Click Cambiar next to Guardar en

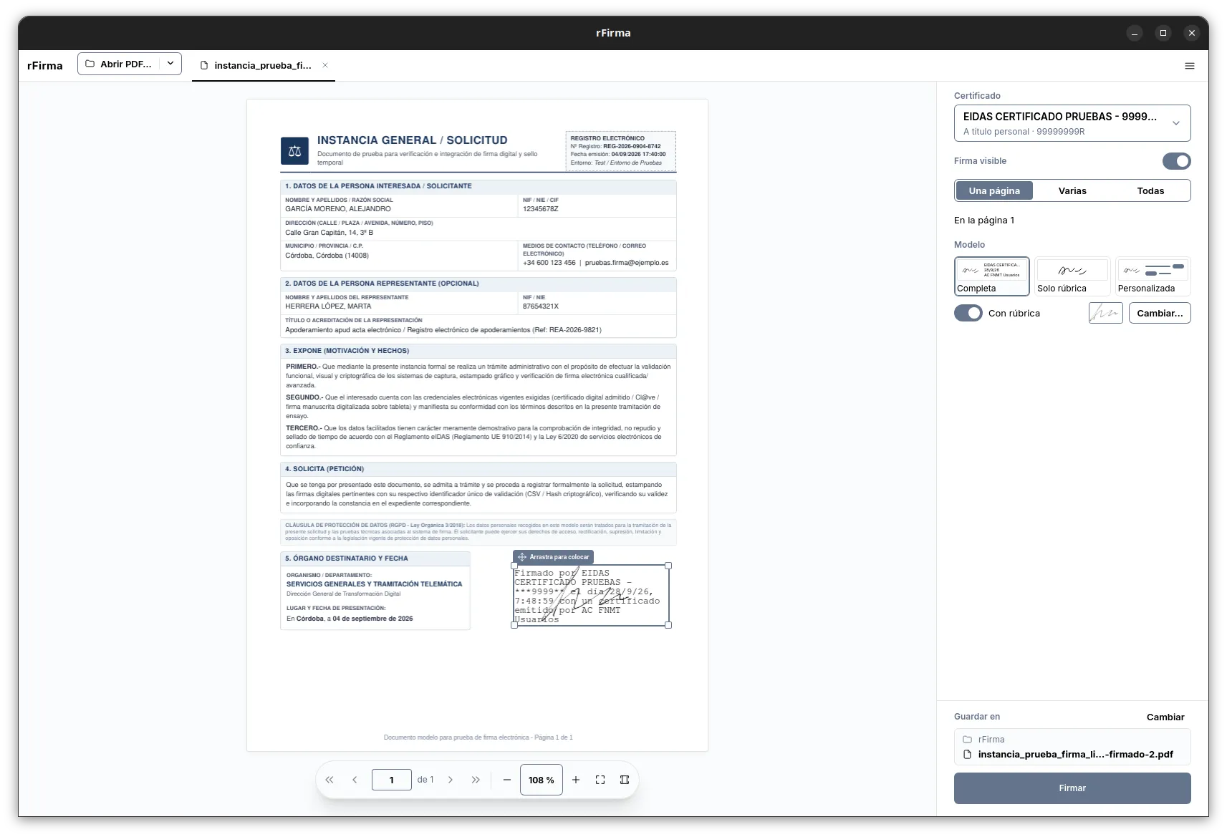click(1165, 717)
